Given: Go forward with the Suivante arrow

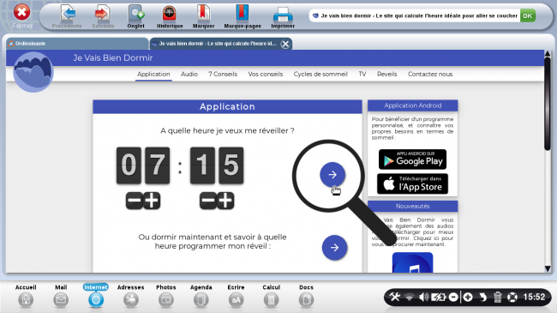Looking at the screenshot, I should click(103, 14).
